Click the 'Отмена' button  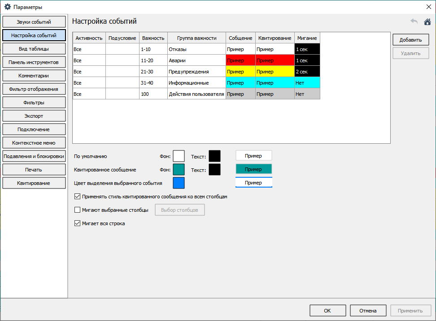pos(368,311)
